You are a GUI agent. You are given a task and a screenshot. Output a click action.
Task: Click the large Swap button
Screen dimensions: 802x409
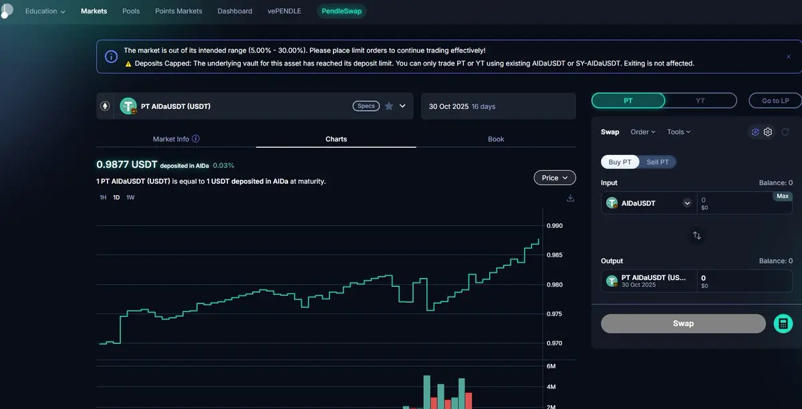coord(683,323)
